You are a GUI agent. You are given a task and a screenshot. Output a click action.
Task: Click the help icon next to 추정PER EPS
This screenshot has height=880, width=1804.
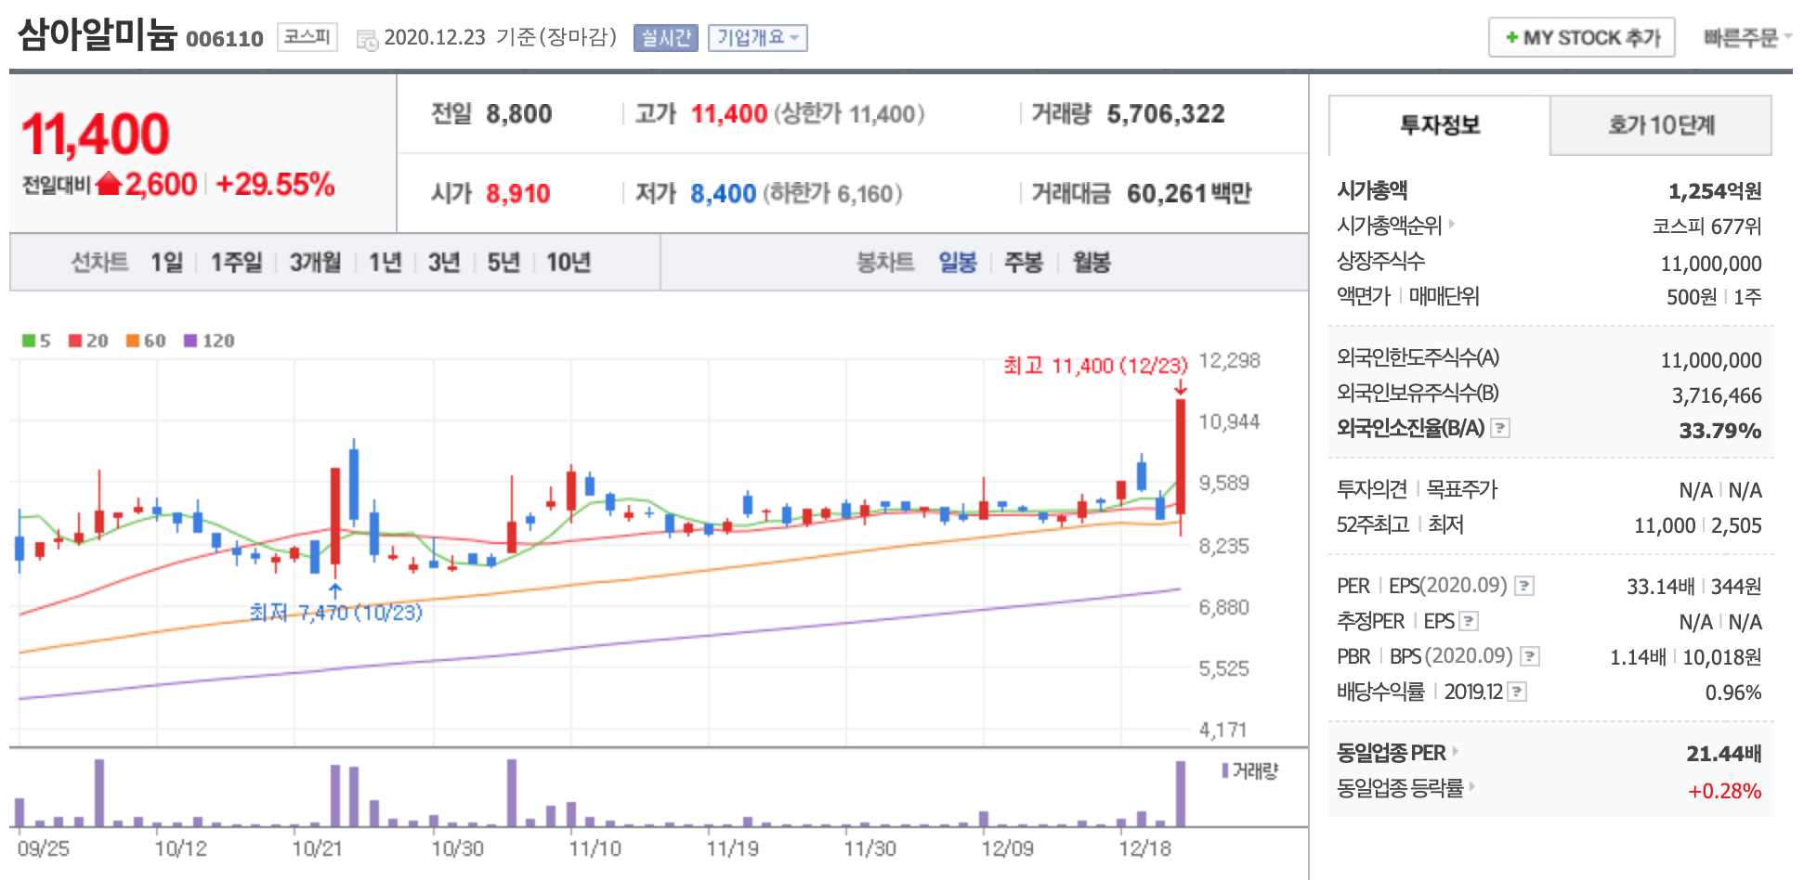[1469, 621]
